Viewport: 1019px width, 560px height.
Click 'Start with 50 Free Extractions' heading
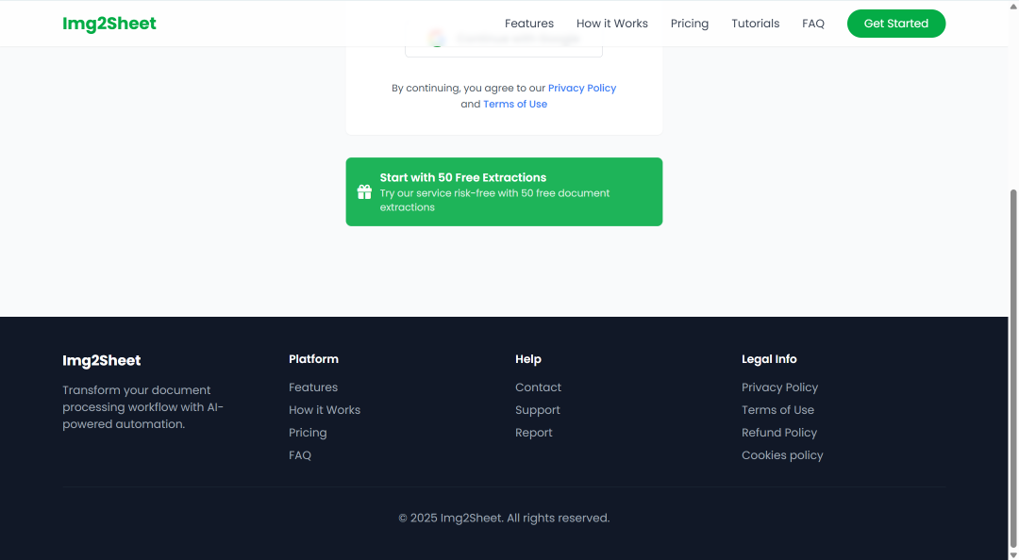[x=462, y=177]
